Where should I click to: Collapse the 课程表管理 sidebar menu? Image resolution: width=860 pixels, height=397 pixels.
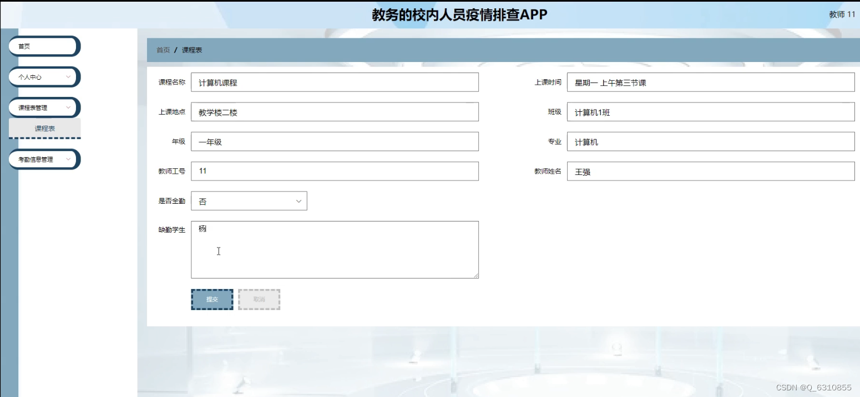[44, 107]
